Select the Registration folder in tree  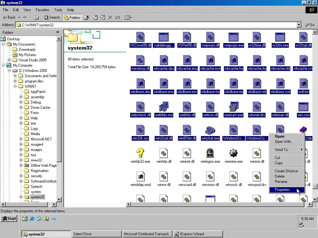pos(39,171)
